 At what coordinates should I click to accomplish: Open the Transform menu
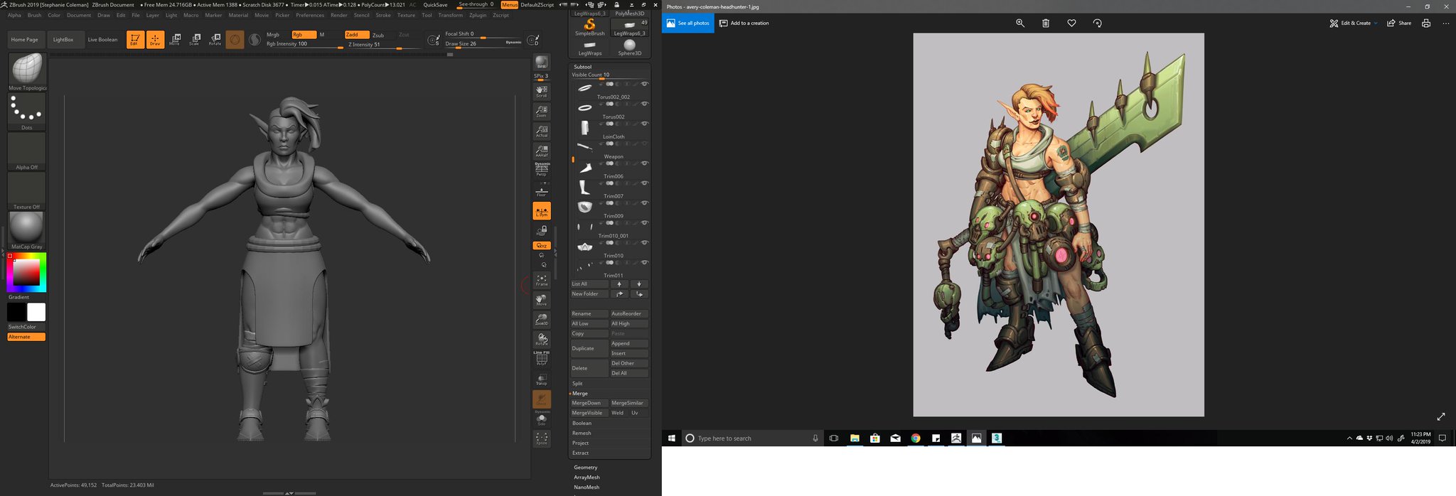[x=450, y=15]
